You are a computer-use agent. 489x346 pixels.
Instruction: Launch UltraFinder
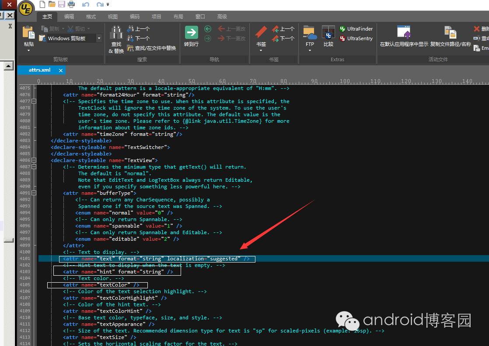[356, 29]
